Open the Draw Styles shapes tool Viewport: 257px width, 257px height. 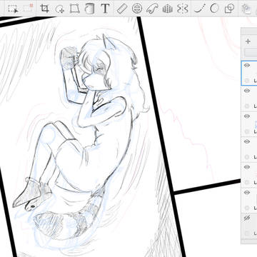[229, 9]
